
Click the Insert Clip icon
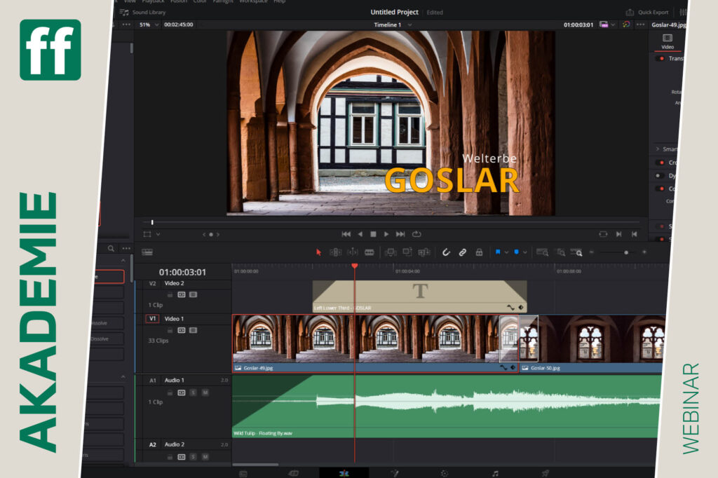pyautogui.click(x=391, y=252)
